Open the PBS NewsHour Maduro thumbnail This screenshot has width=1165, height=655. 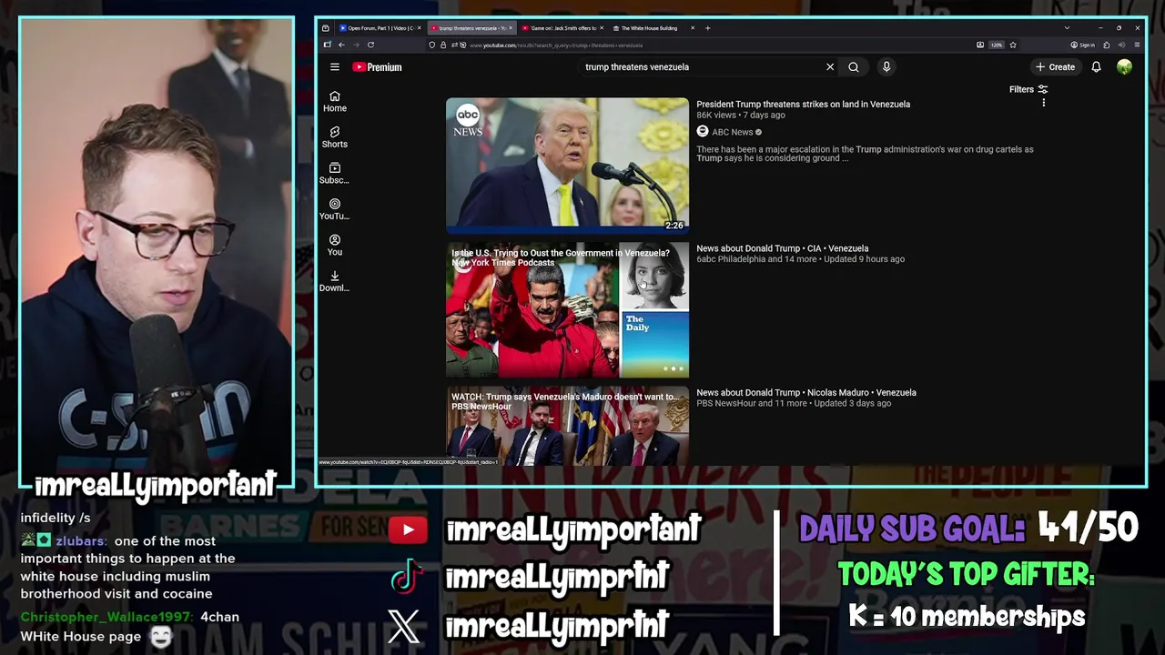(567, 426)
